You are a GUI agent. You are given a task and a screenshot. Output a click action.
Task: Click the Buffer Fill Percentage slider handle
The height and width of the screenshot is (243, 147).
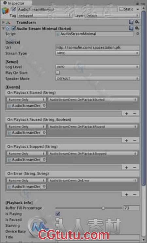pos(103,208)
